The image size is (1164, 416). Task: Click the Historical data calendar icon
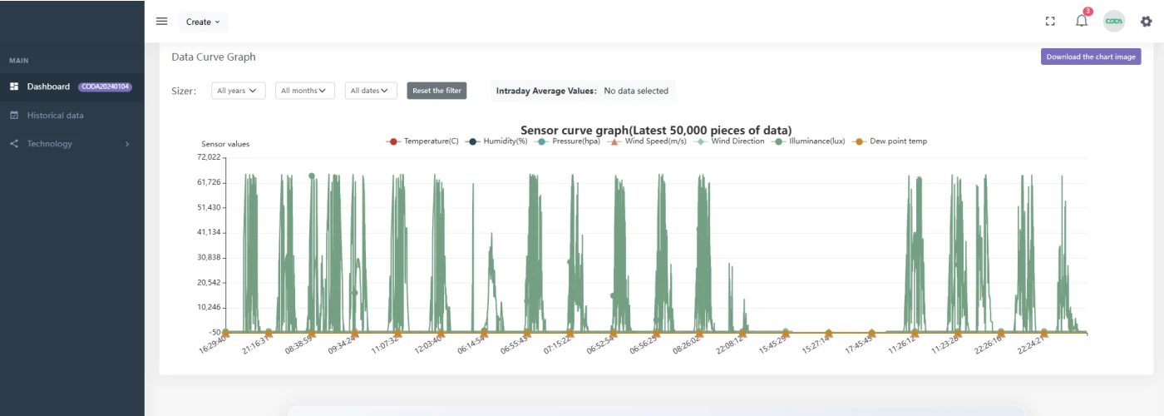pos(14,116)
